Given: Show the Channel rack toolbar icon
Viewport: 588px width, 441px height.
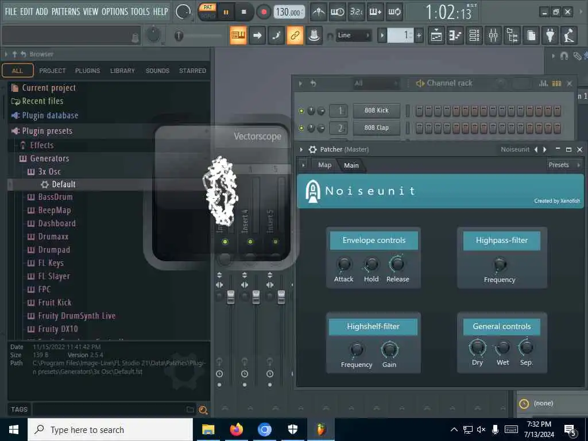Looking at the screenshot, I should [474, 36].
